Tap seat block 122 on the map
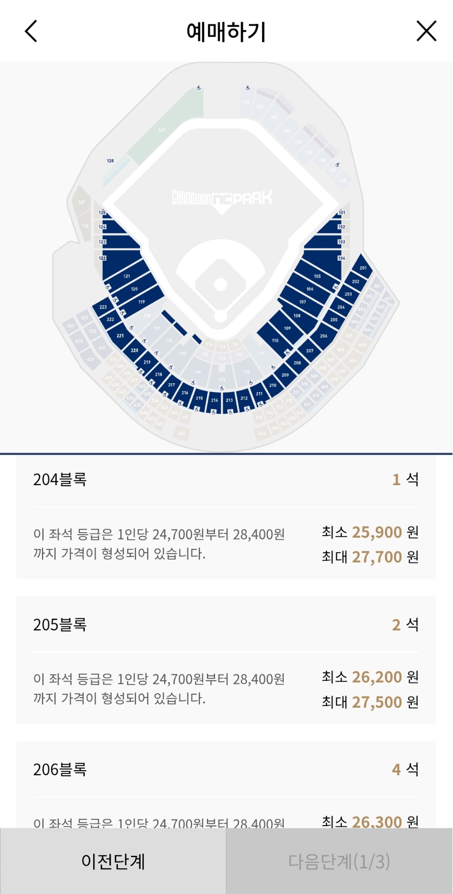 tap(114, 258)
